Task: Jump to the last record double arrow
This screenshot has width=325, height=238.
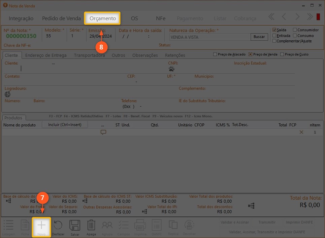Action: tap(310, 17)
